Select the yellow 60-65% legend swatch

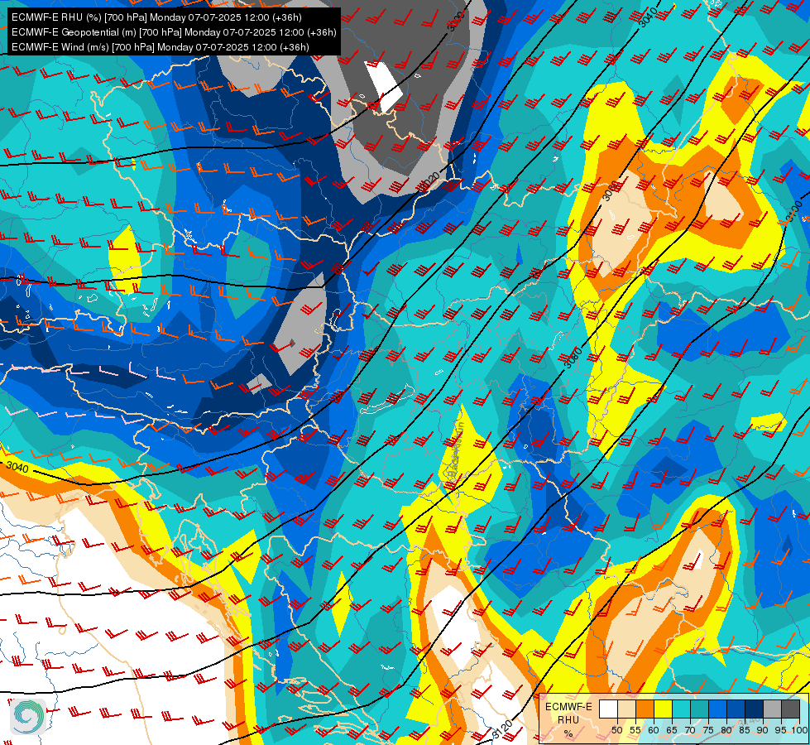[664, 709]
